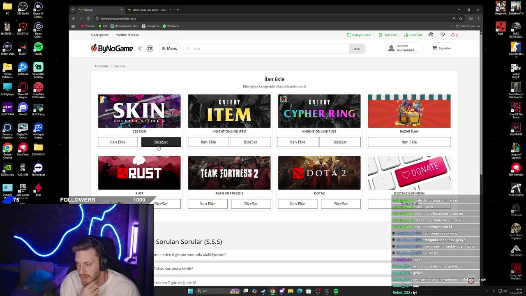Click İlan Ekle under Knight Online Ring
526x296 pixels.
pos(298,142)
